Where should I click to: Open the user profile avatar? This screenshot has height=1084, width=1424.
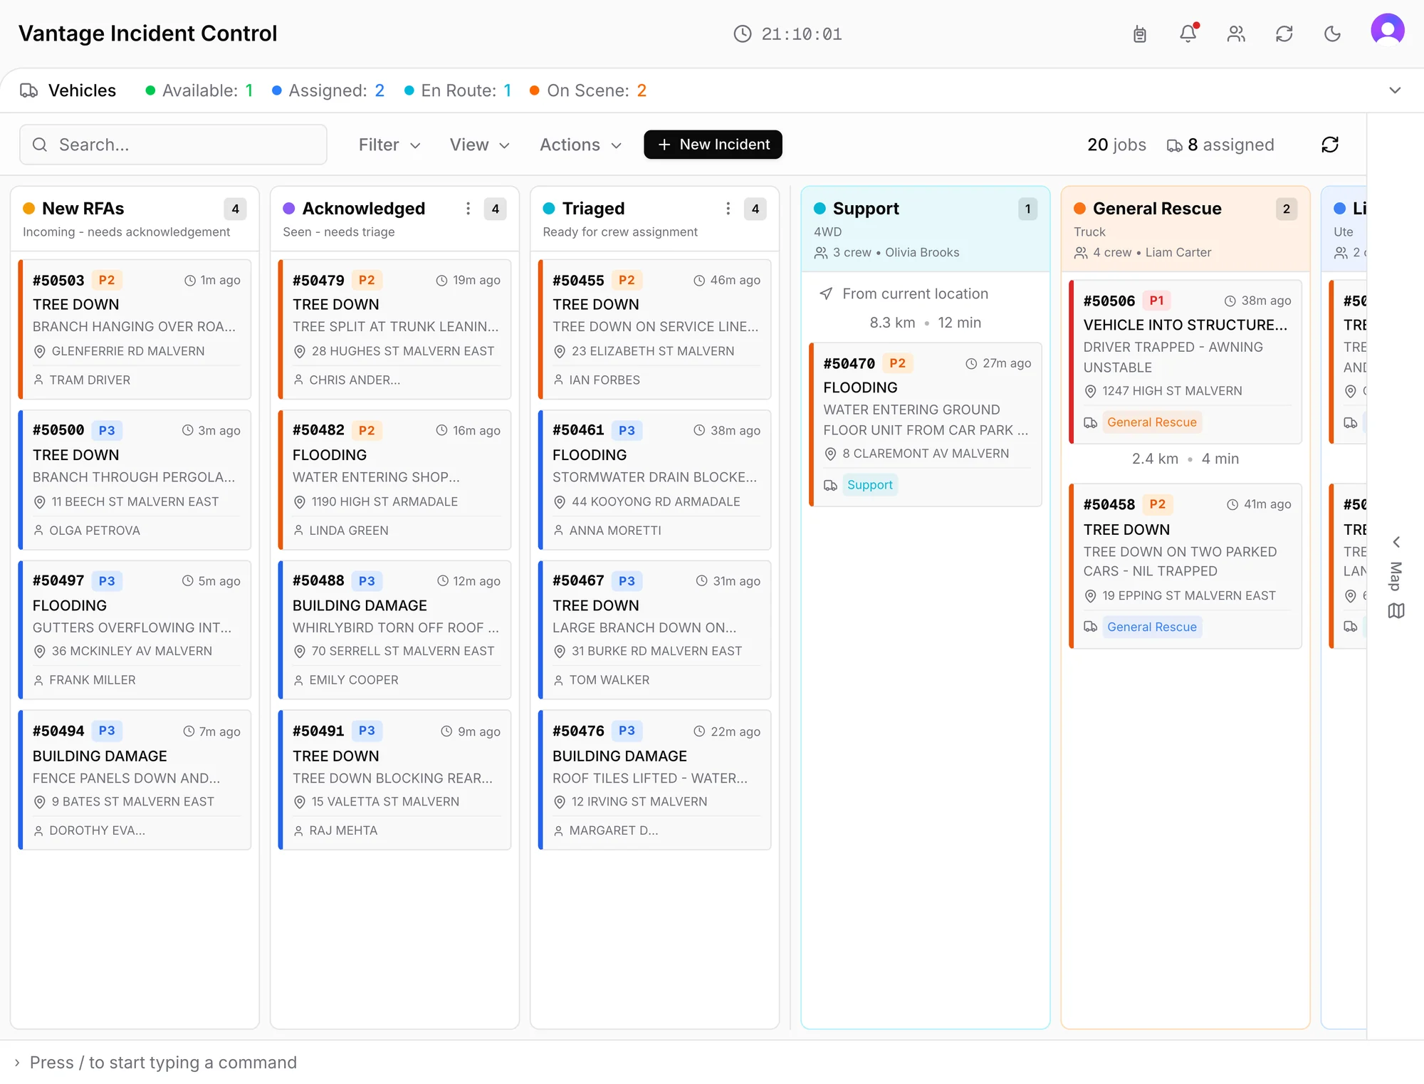click(x=1388, y=30)
